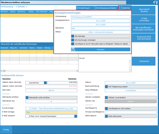Image resolution: width=159 pixels, height=134 pixels.
Task: Click the Mitg.-Nr. column header
Action: [x=14, y=48]
